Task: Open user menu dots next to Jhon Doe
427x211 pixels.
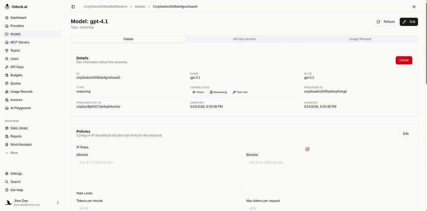Action: point(58,203)
